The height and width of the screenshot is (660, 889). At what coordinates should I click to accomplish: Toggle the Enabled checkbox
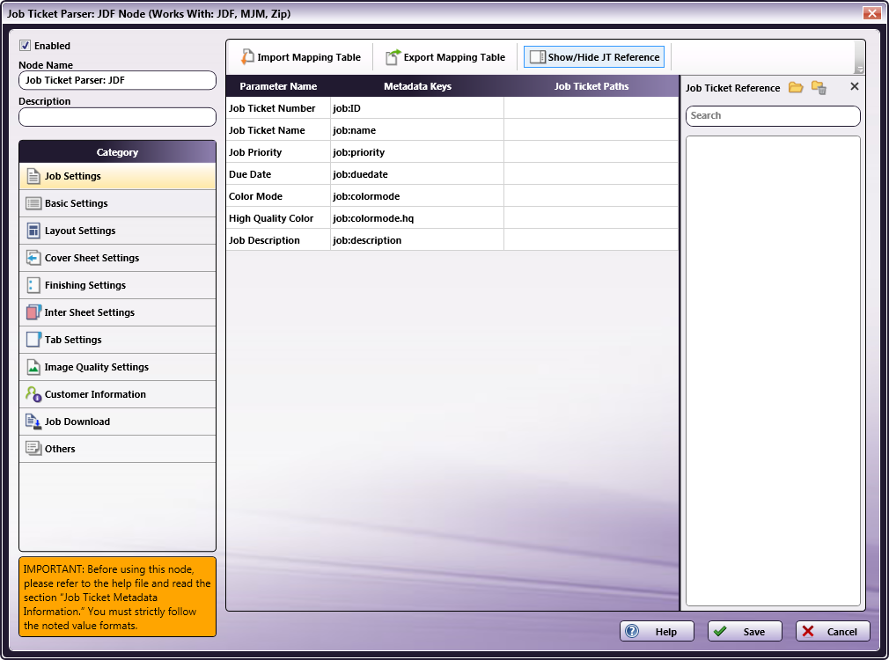25,46
